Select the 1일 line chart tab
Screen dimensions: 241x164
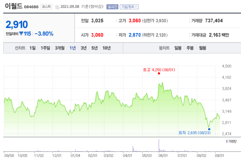coord(33,48)
